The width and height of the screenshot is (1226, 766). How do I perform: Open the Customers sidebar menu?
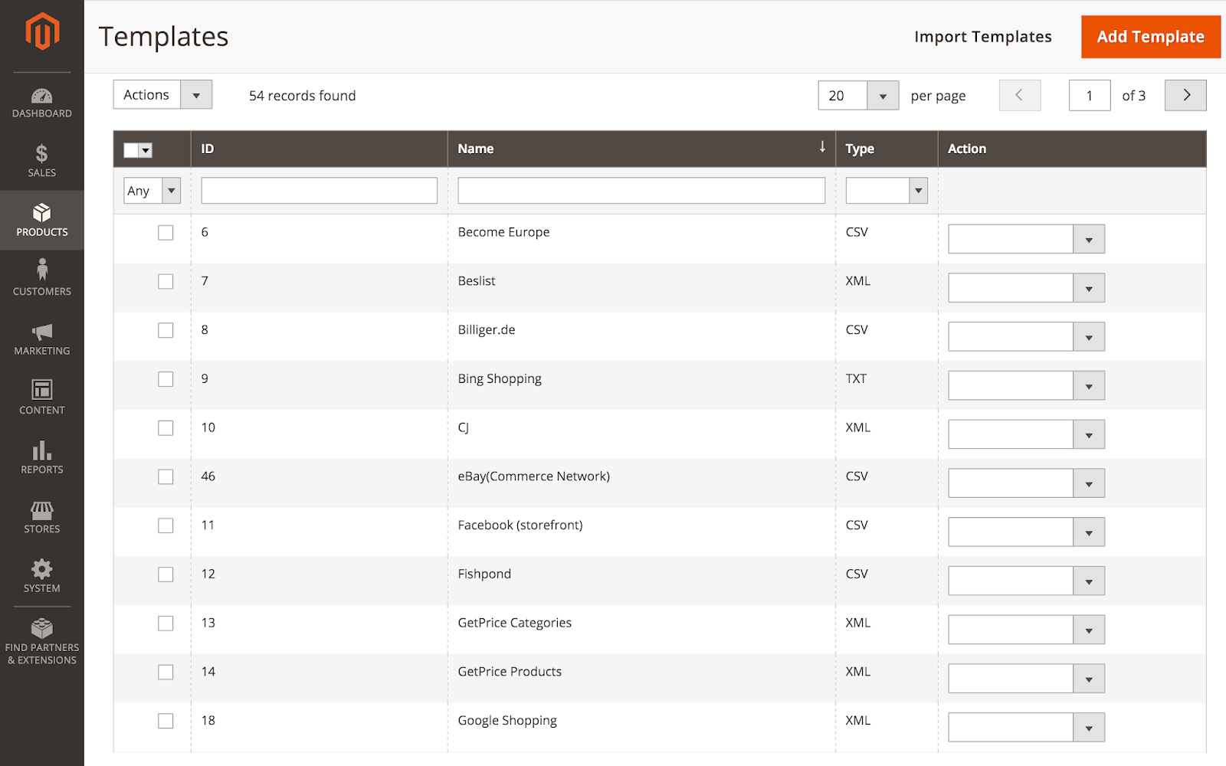42,279
